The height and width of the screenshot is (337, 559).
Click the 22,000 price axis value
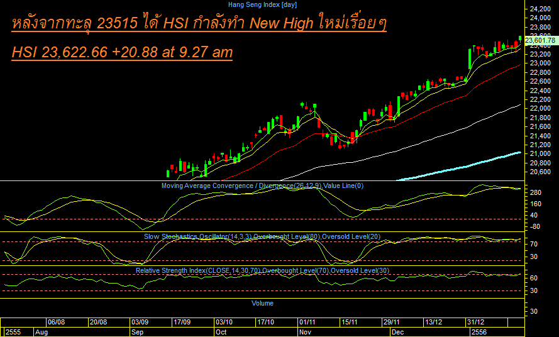click(541, 108)
